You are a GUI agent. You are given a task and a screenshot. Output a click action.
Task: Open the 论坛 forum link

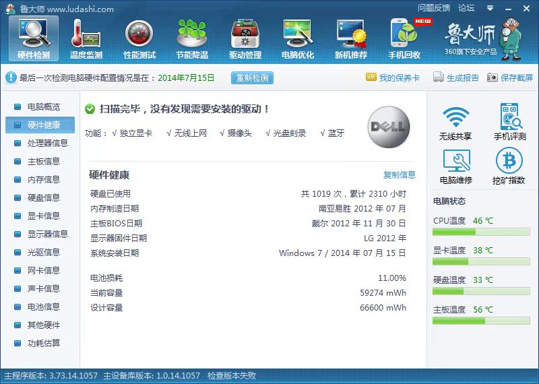tap(466, 8)
